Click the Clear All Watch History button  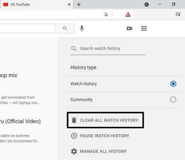(105, 120)
